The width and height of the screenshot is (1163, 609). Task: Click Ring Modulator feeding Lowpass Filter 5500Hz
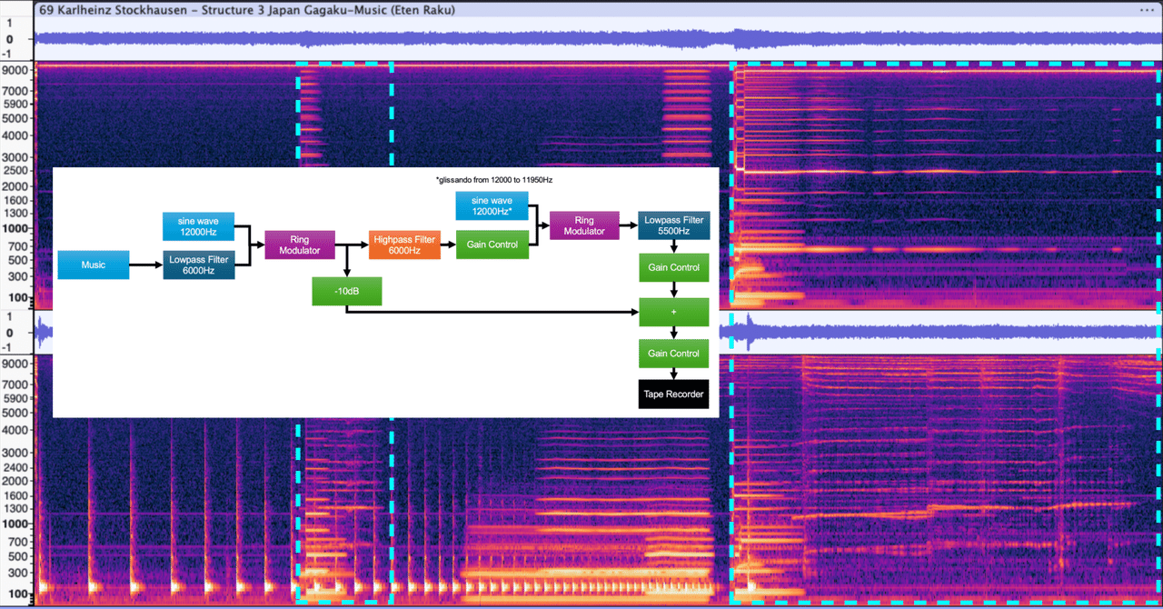[585, 225]
